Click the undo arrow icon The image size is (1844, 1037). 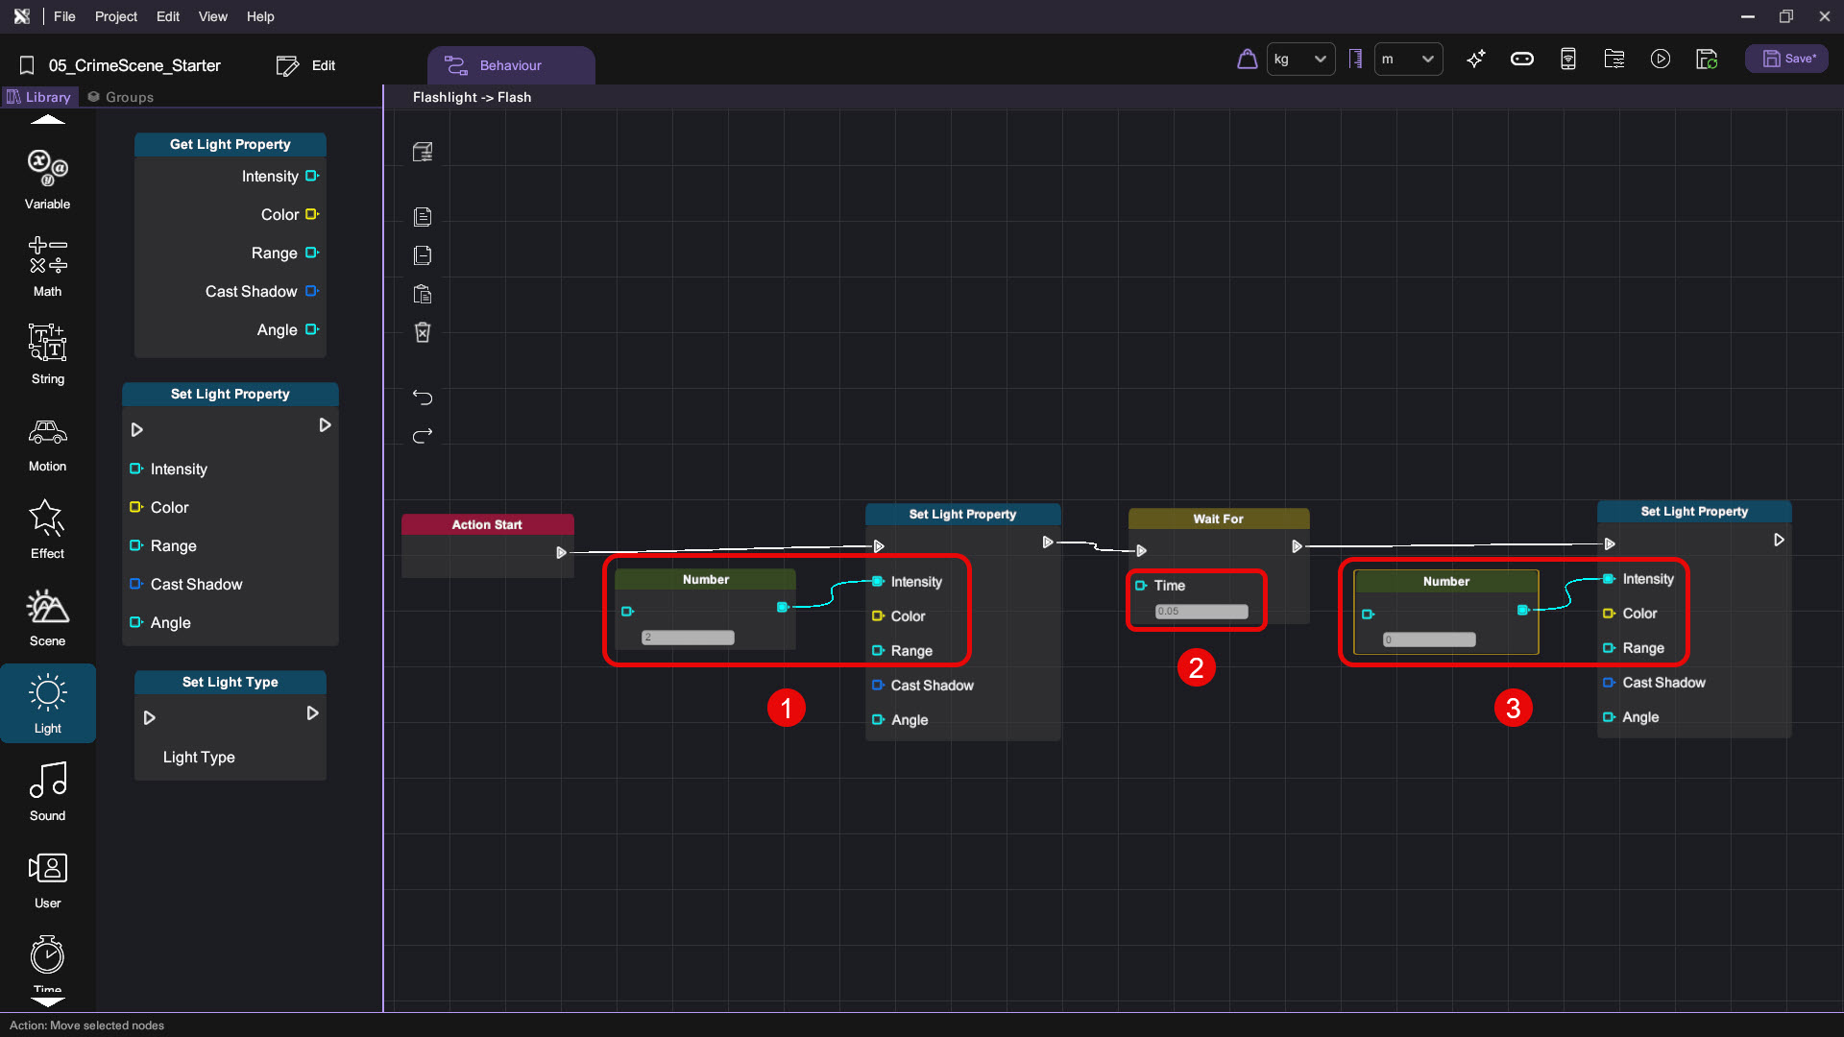tap(423, 397)
